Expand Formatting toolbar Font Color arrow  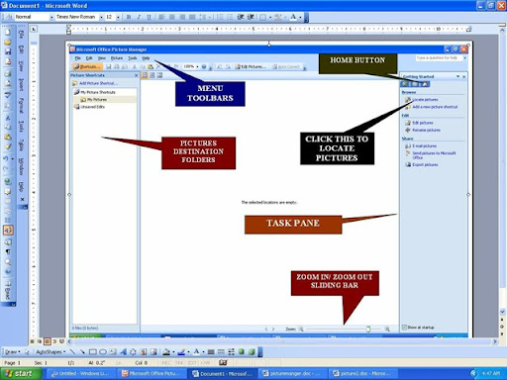300,17
